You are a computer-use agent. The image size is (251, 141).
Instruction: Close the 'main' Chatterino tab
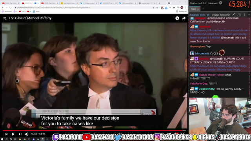(x=198, y=9)
